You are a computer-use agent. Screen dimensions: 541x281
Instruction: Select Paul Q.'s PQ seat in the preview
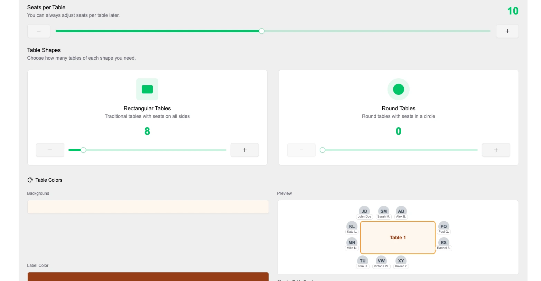(444, 227)
